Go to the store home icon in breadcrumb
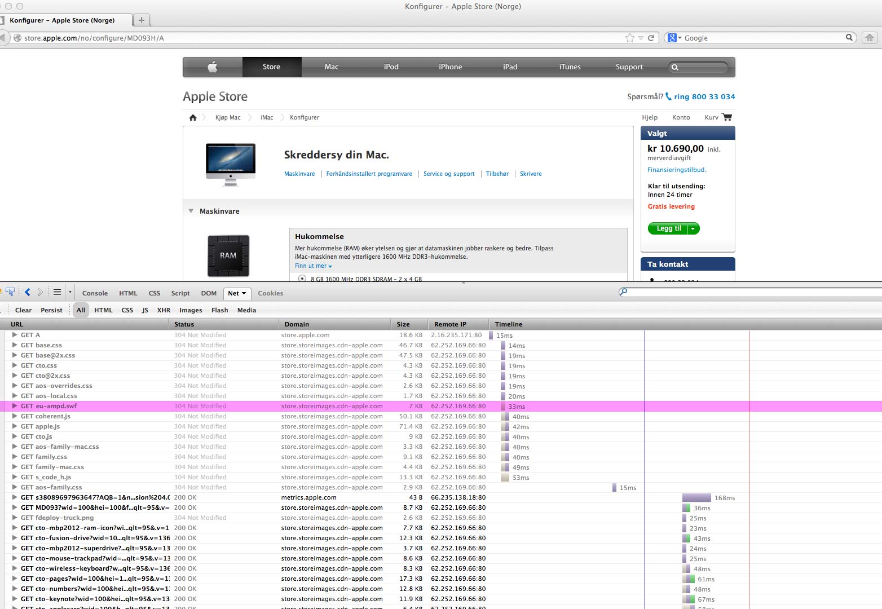This screenshot has height=609, width=882. click(193, 117)
